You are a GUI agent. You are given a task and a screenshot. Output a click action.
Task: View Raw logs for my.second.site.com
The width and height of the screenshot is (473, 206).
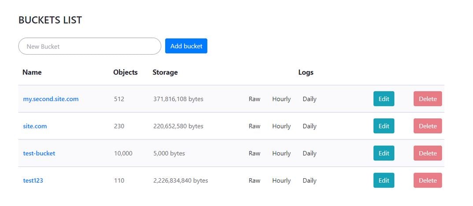[254, 99]
